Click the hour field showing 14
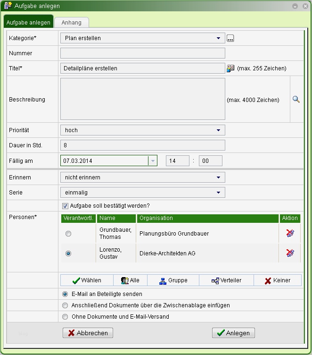 pos(178,161)
